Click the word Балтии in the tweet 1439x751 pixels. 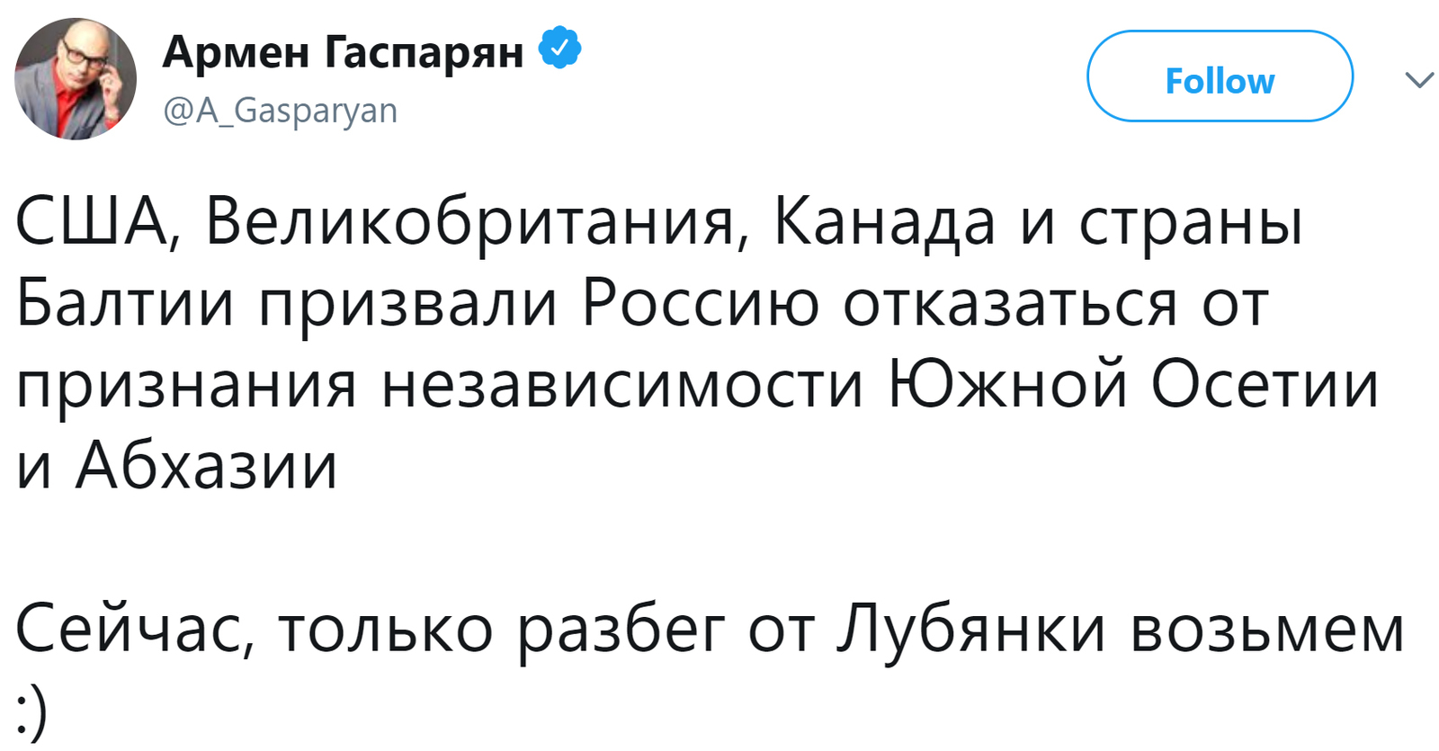coord(125,302)
